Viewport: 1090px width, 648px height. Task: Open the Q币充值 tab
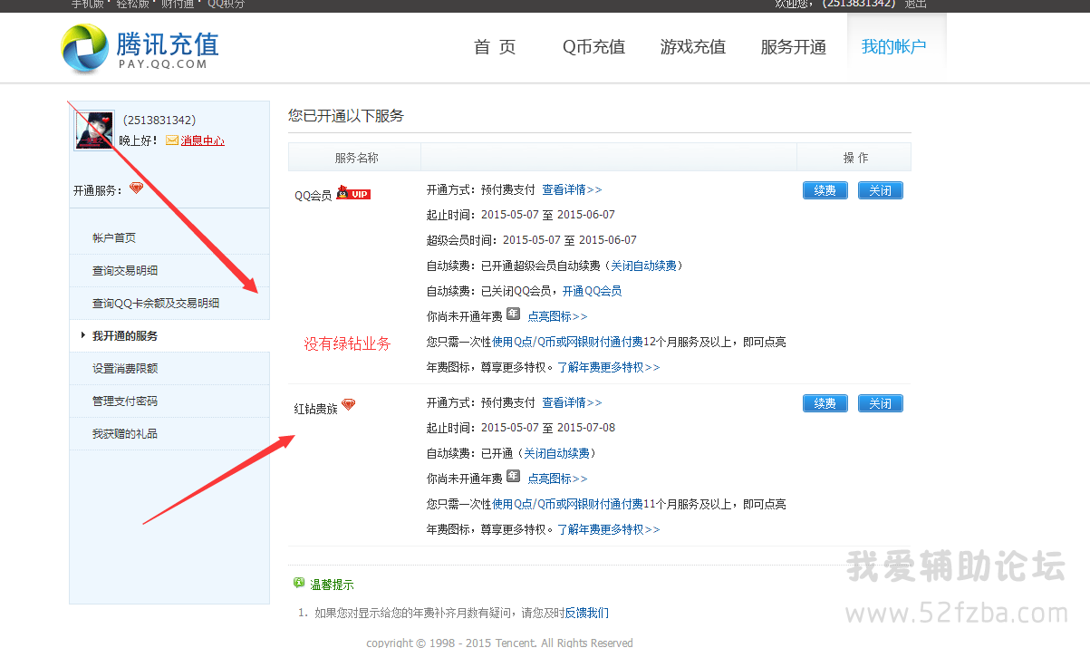(x=593, y=47)
